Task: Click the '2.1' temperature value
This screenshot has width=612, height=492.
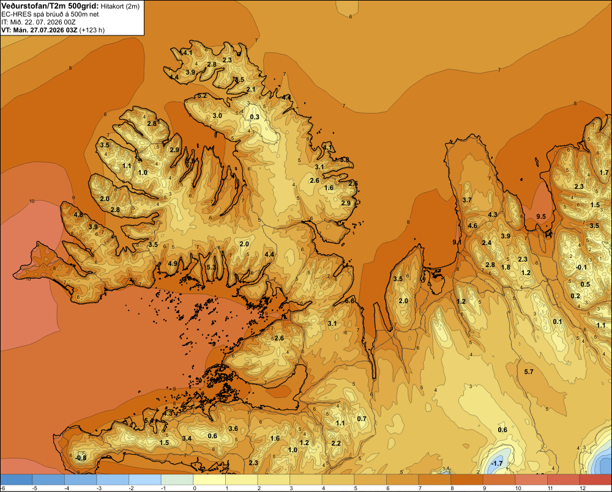Action: coord(250,90)
